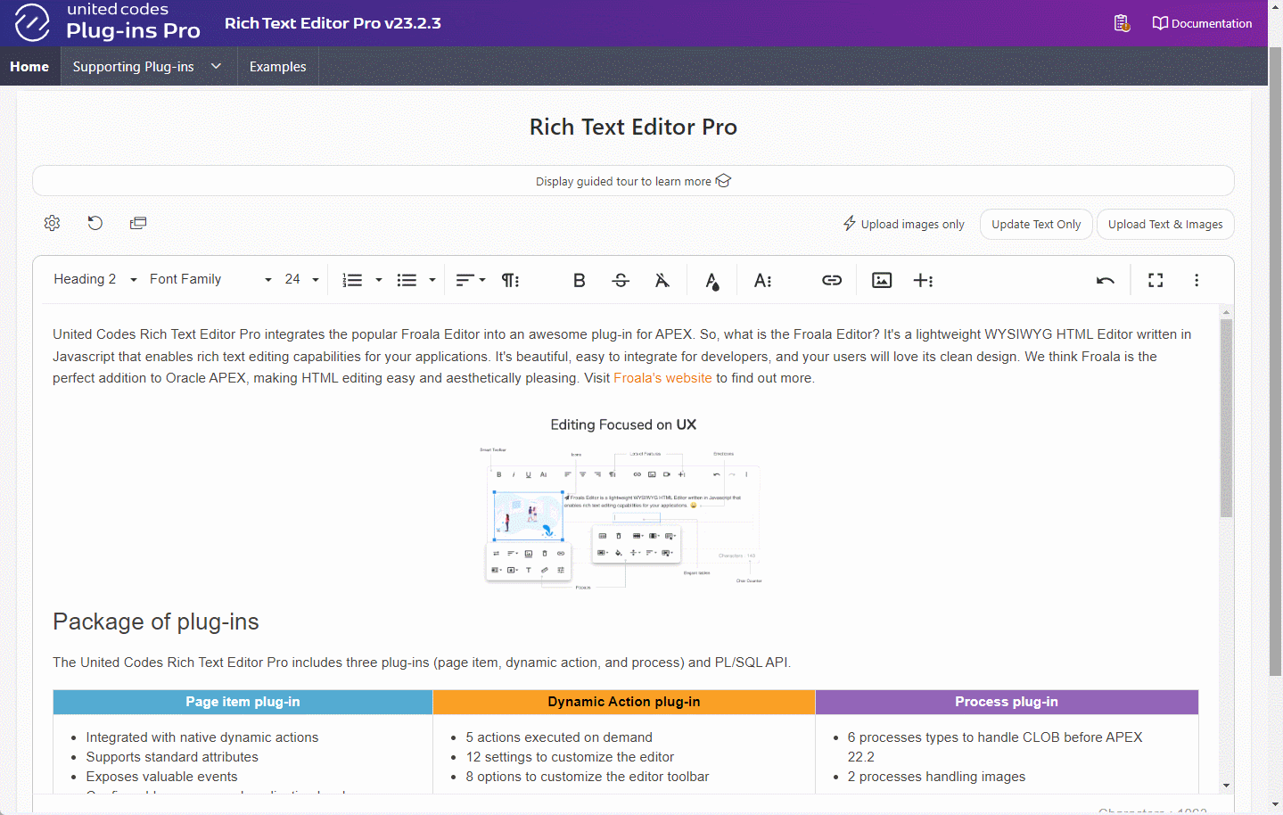The width and height of the screenshot is (1283, 815).
Task: Click the United Codes logo icon
Action: (x=32, y=22)
